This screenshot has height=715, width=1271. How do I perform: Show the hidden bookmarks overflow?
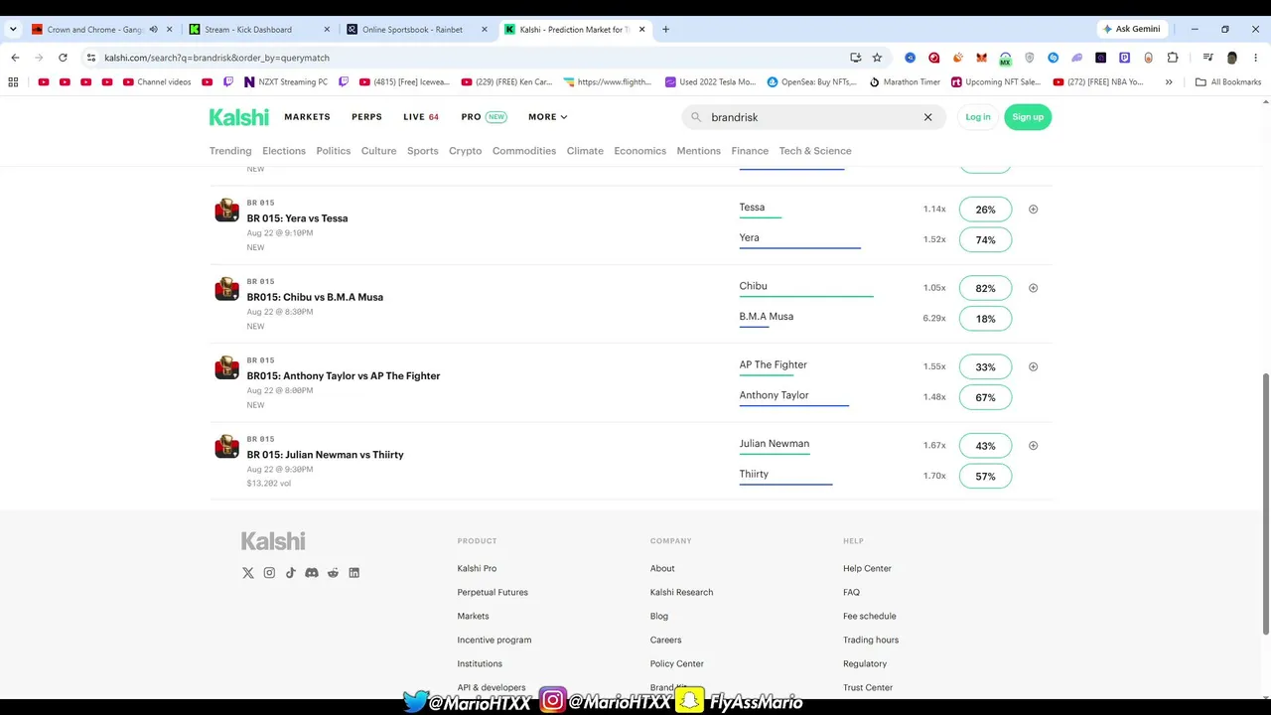[x=1169, y=82]
